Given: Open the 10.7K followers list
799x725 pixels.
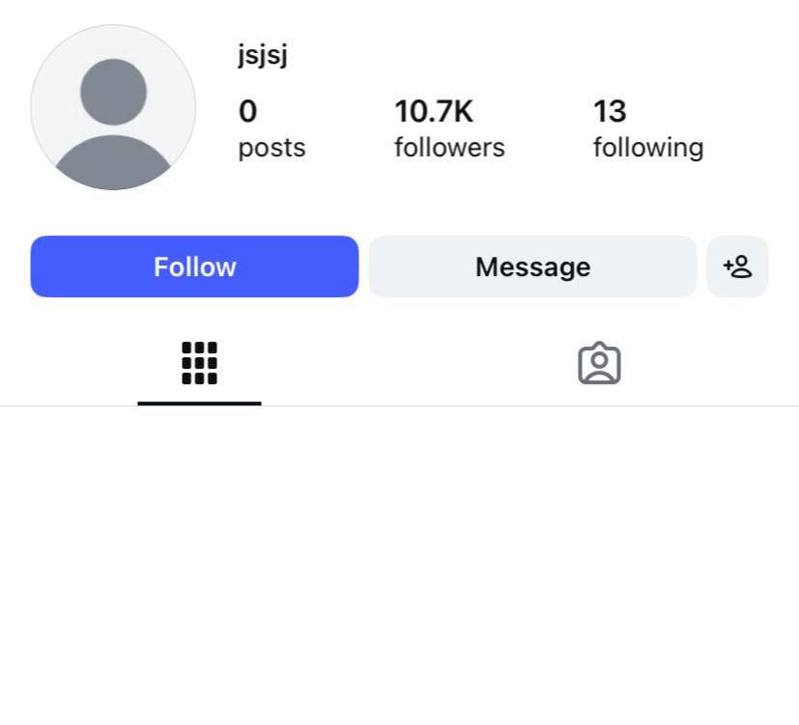Looking at the screenshot, I should click(449, 128).
